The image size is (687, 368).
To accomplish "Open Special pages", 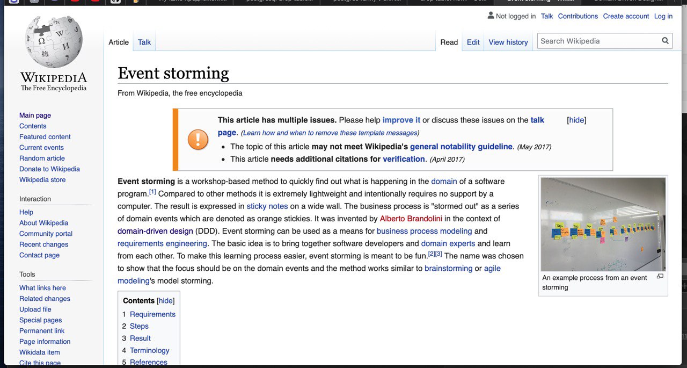I will point(41,320).
